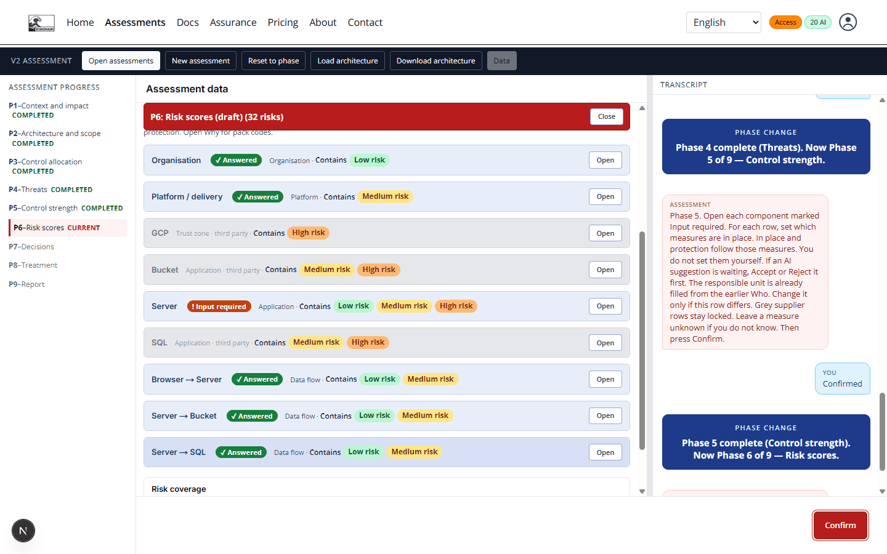Click the orange Access badge

pyautogui.click(x=785, y=22)
